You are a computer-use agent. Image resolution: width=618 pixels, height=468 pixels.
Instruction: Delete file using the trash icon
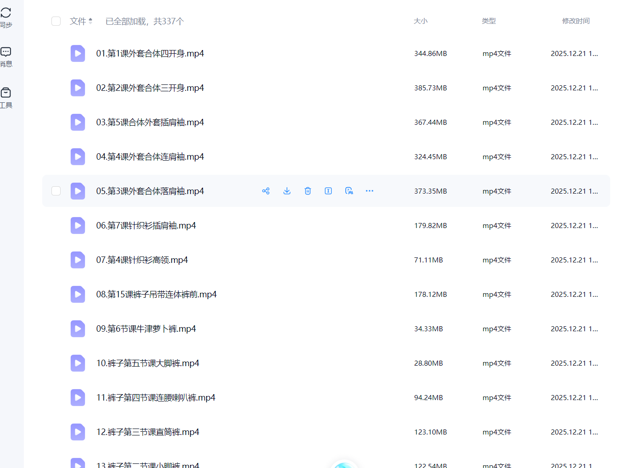(x=308, y=191)
